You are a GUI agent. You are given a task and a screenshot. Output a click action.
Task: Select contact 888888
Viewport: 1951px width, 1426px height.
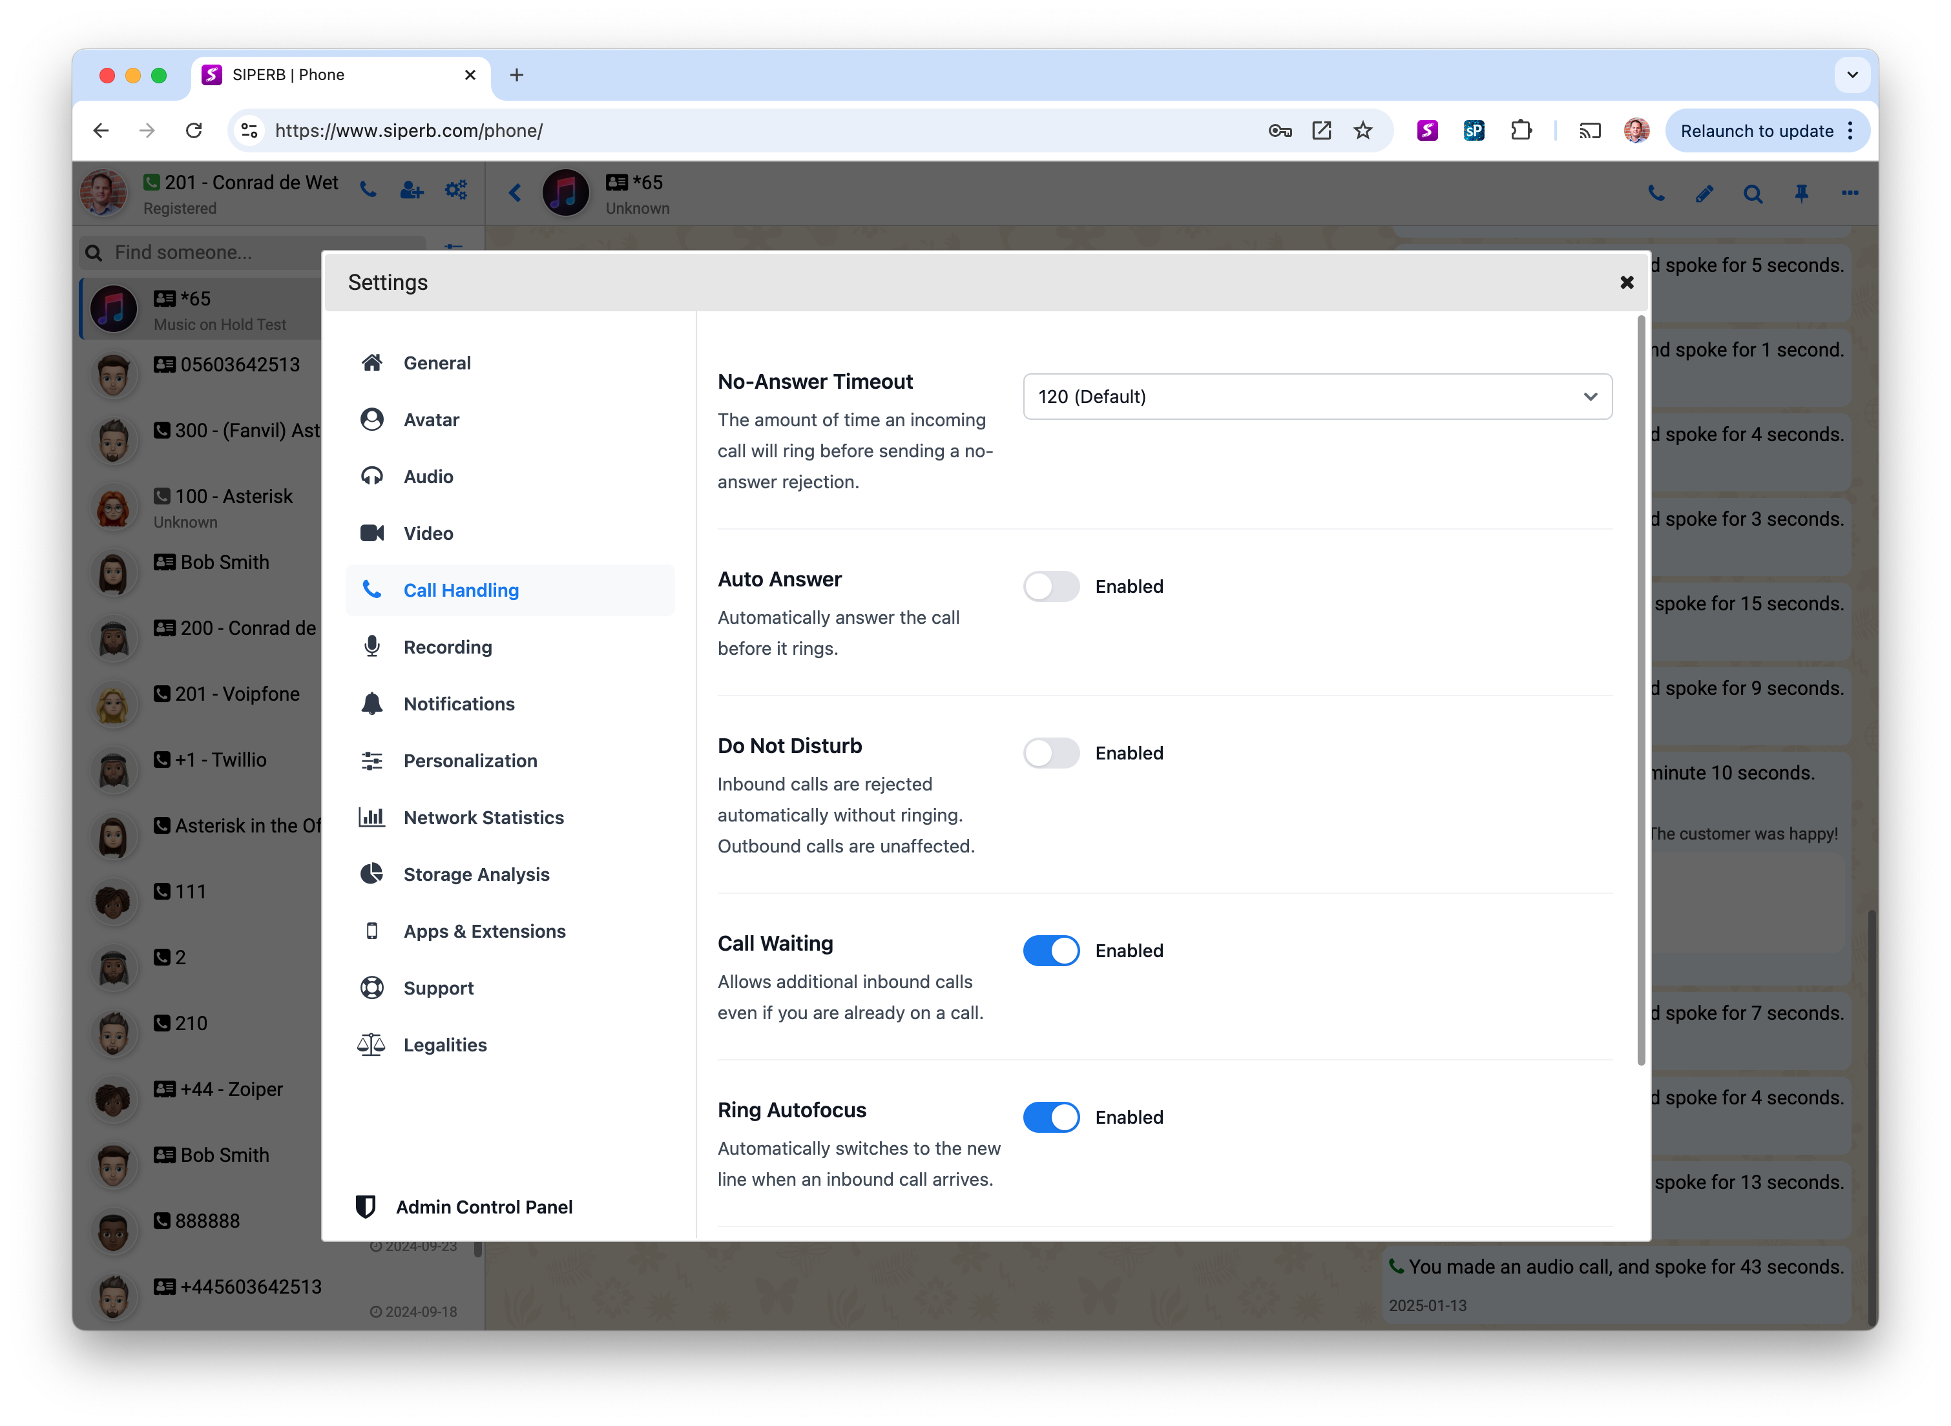pos(200,1231)
